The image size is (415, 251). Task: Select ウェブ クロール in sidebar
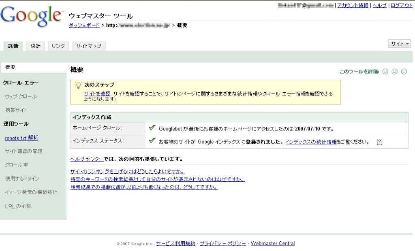pyautogui.click(x=21, y=96)
